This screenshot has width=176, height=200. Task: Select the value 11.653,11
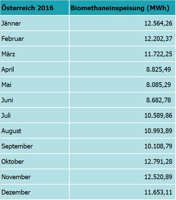click(x=158, y=192)
